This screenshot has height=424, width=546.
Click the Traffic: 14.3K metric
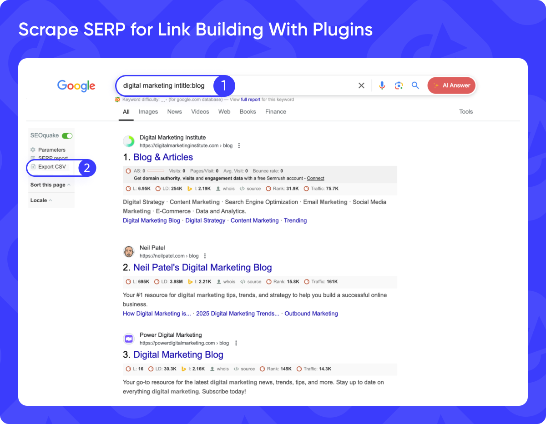[314, 369]
